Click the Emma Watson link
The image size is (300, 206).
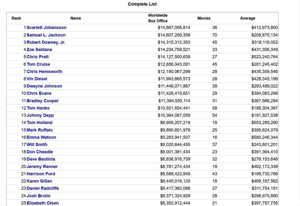click(x=41, y=137)
